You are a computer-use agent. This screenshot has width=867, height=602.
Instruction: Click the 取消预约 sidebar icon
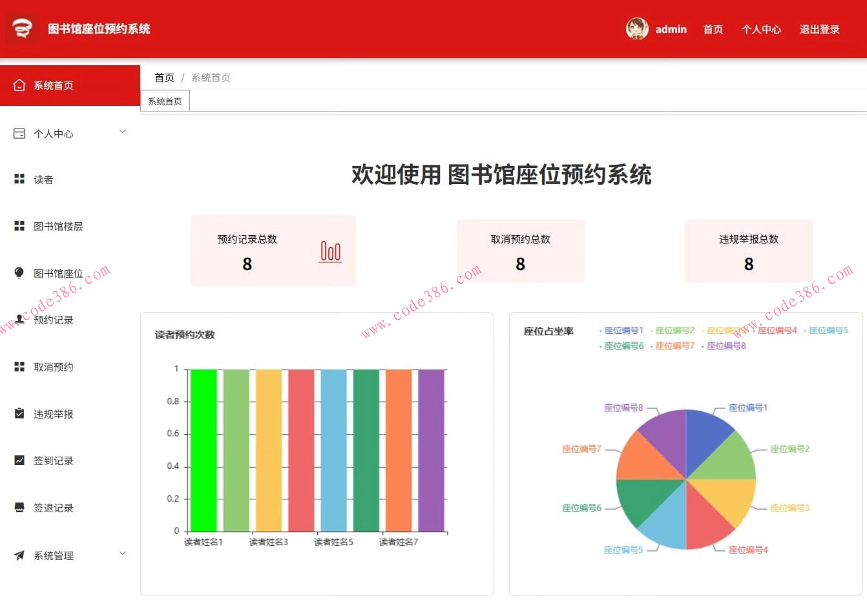coord(19,367)
